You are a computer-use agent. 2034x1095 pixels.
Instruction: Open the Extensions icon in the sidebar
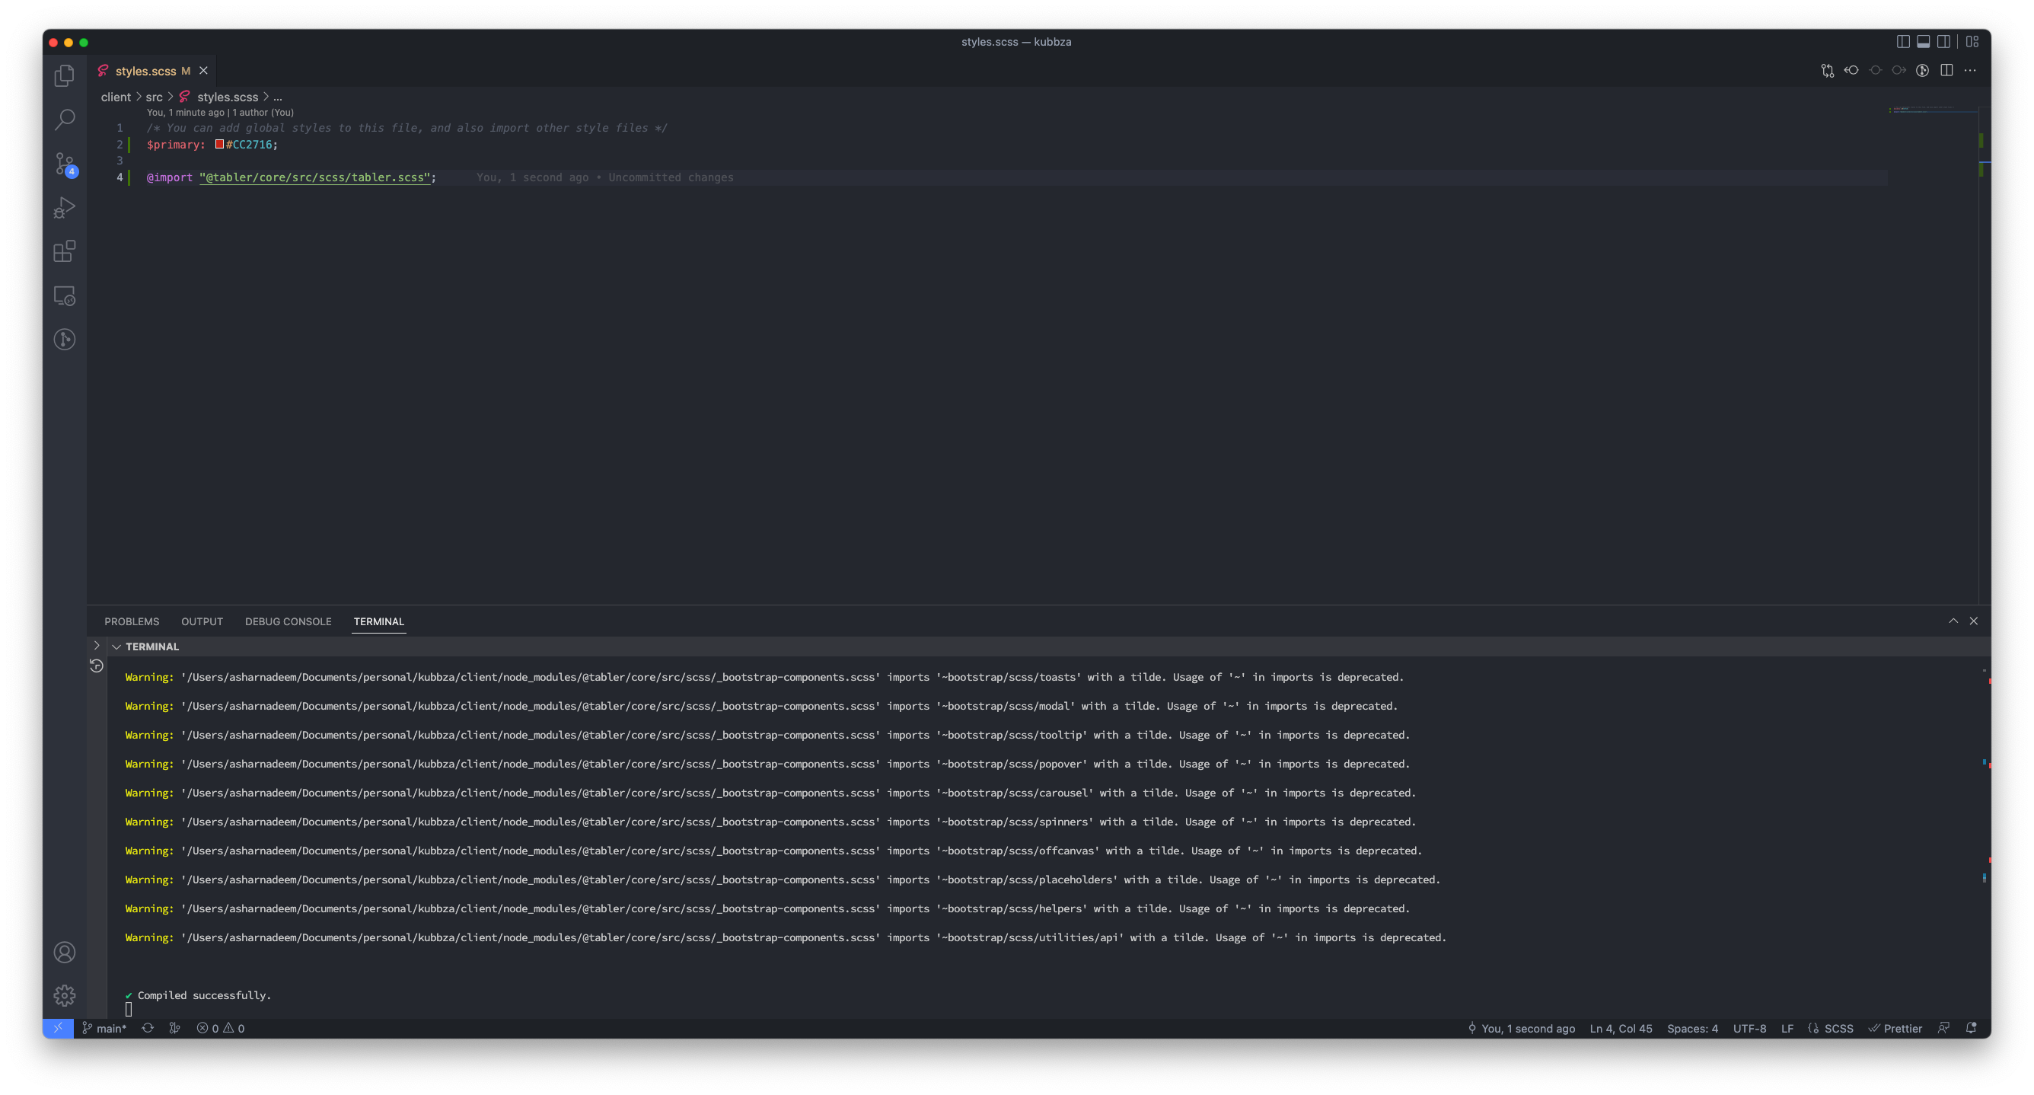click(x=64, y=252)
